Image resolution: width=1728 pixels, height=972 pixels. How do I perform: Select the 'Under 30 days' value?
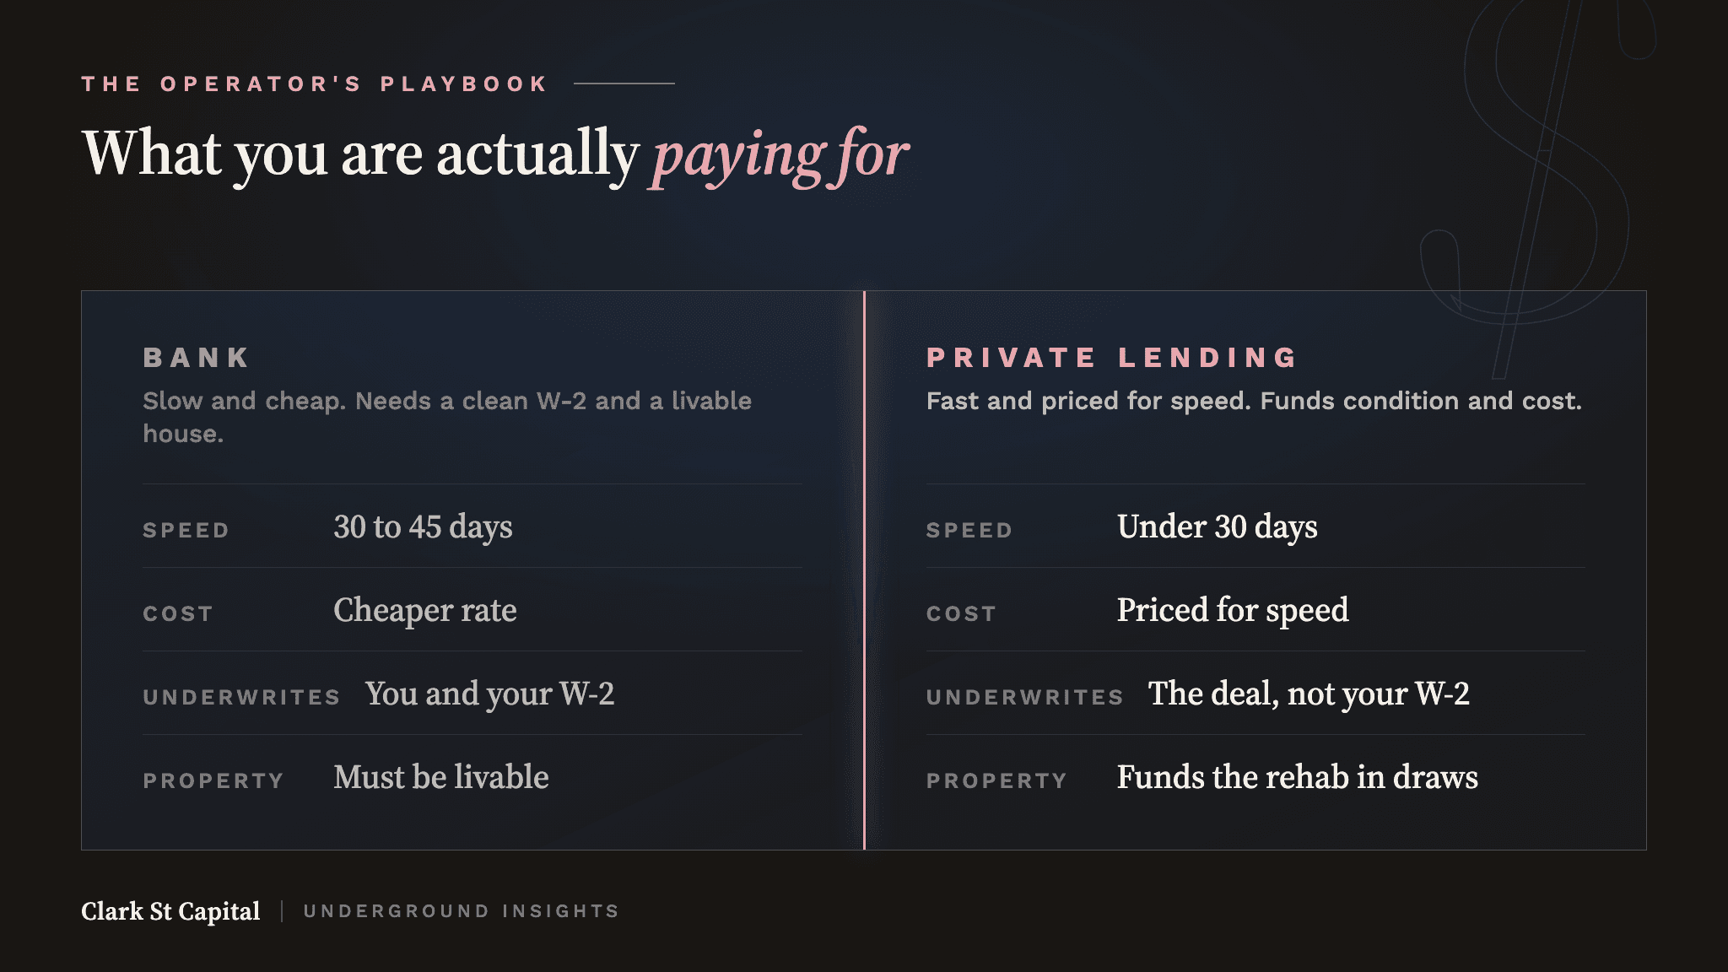click(x=1217, y=526)
